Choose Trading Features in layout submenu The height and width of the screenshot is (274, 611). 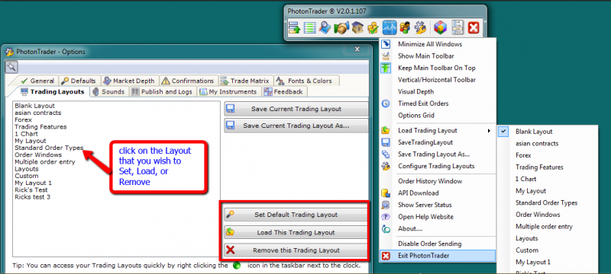548,167
